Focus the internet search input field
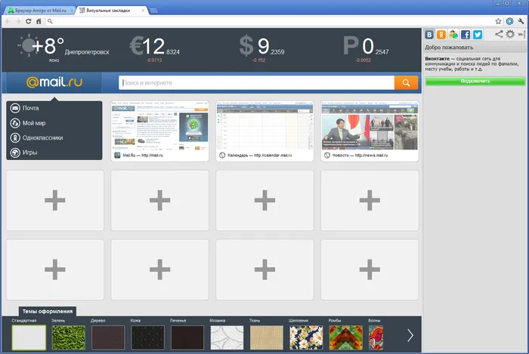This screenshot has width=529, height=354. point(256,82)
